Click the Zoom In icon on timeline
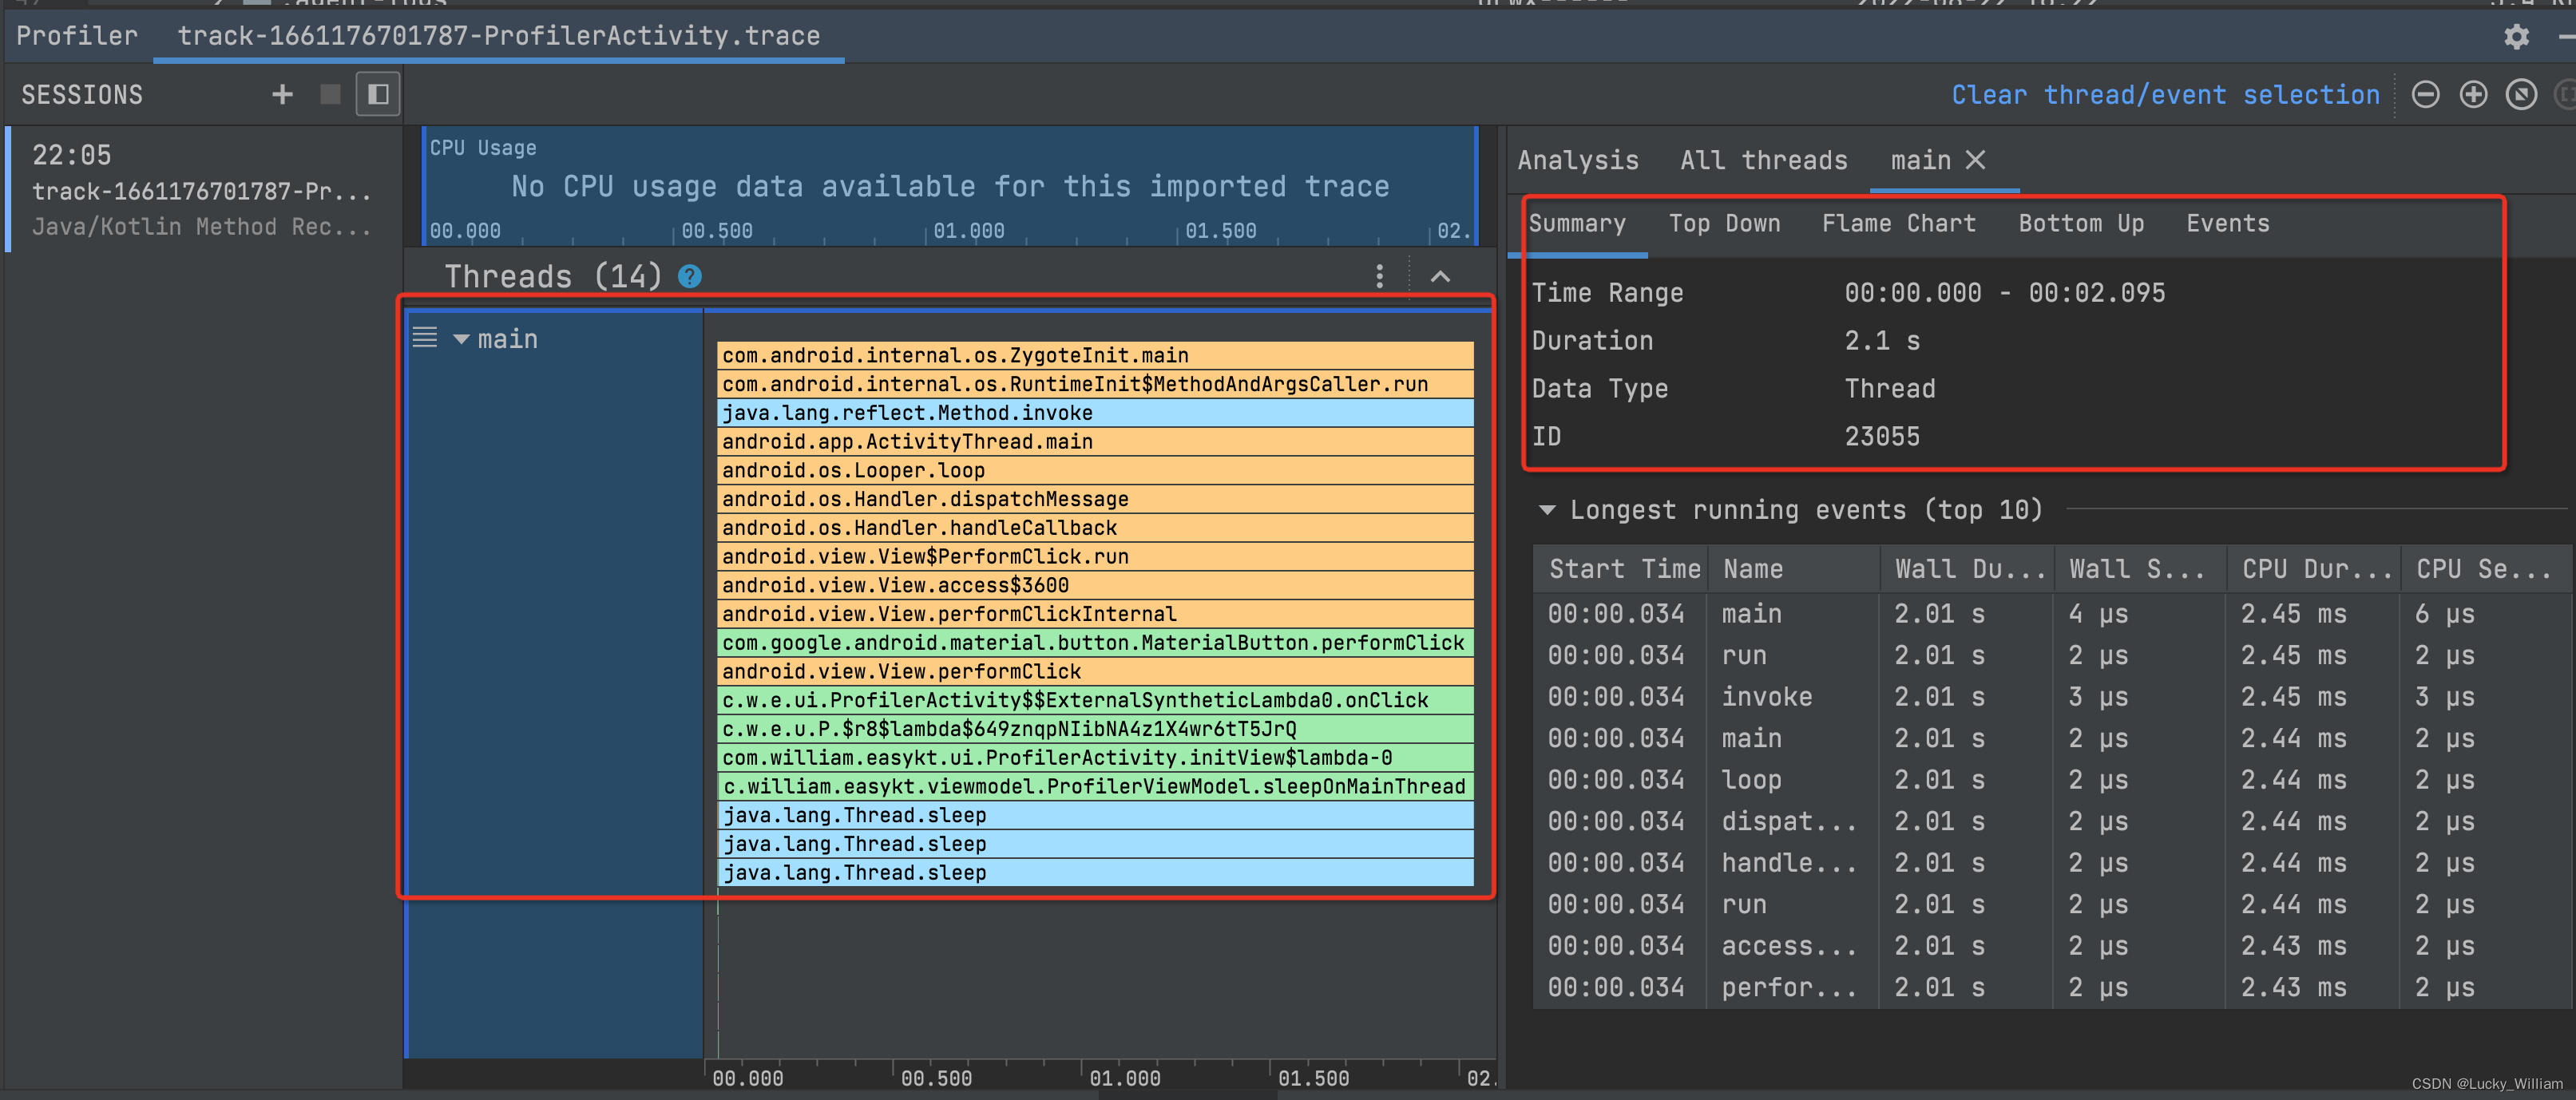Screen dimensions: 2576x1100 pyautogui.click(x=2469, y=93)
